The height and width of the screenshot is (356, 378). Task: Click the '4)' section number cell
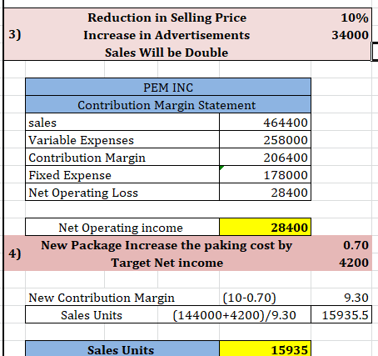coord(15,253)
